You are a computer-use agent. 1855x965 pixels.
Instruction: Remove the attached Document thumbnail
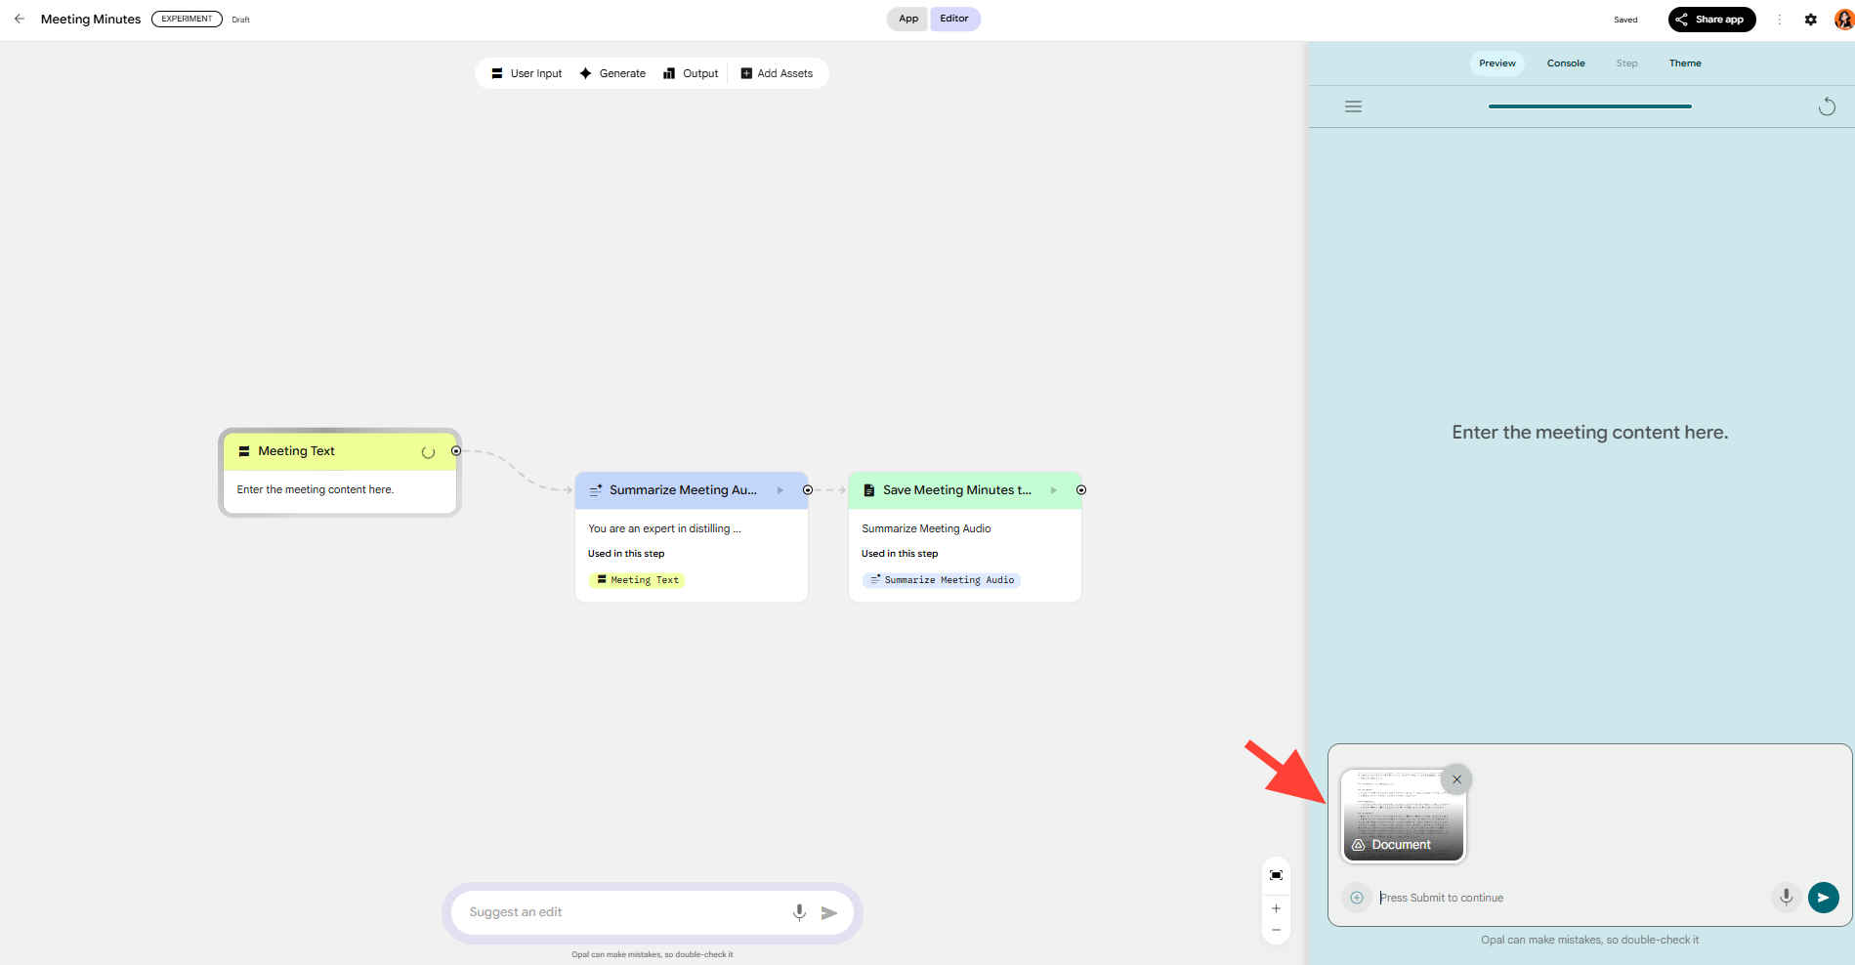pyautogui.click(x=1456, y=779)
